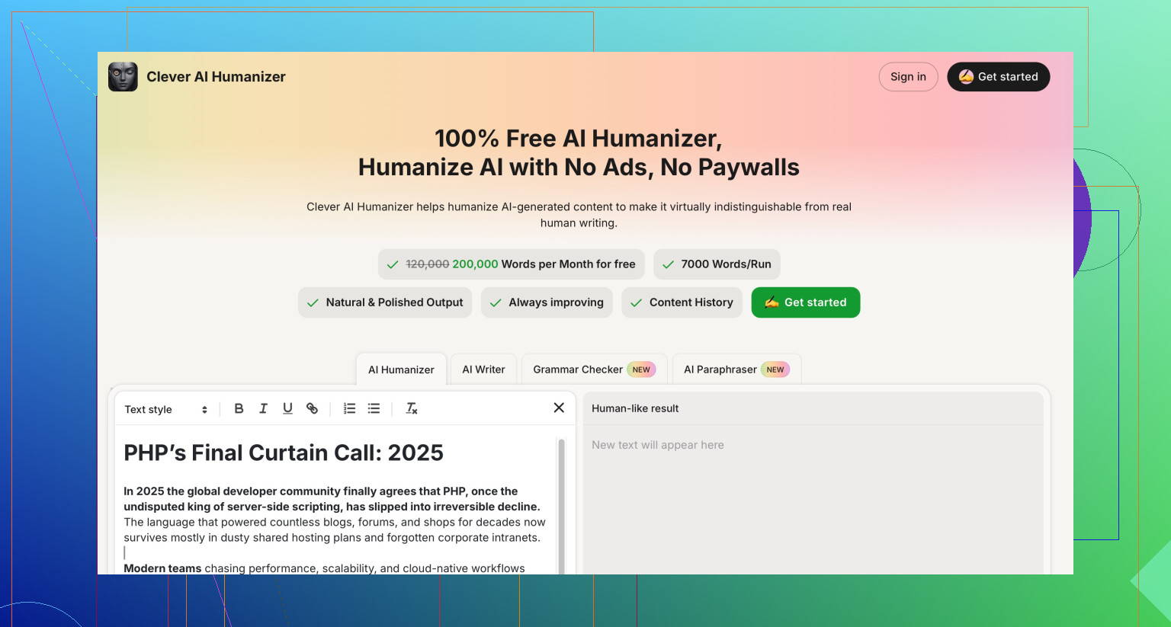The width and height of the screenshot is (1171, 627).
Task: Toggle italic formatting in the editor
Action: (x=263, y=408)
